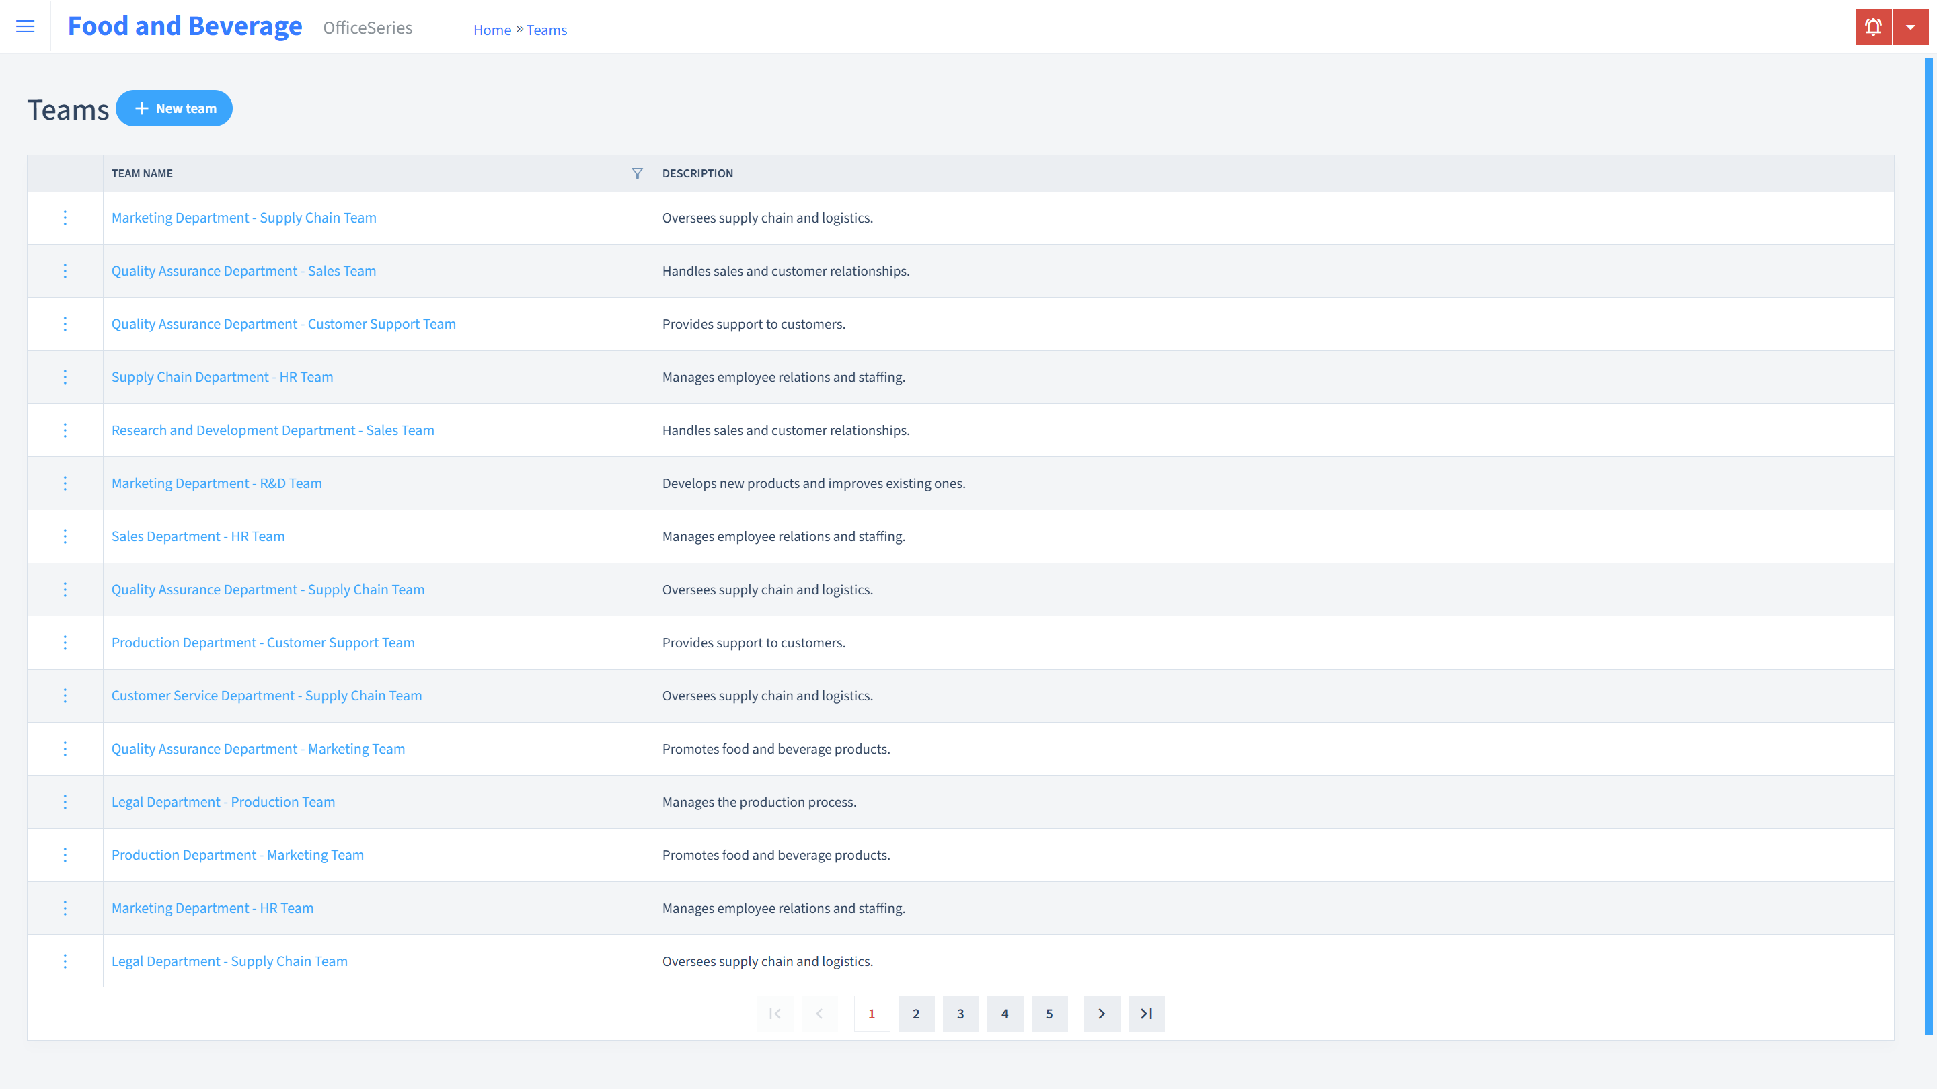Click the three-dot menu for Marketing Department - Supply Chain Team
Image resolution: width=1937 pixels, height=1089 pixels.
point(64,216)
